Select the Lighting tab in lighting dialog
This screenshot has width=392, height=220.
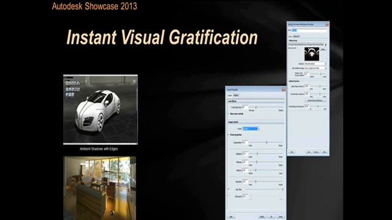pos(290,37)
